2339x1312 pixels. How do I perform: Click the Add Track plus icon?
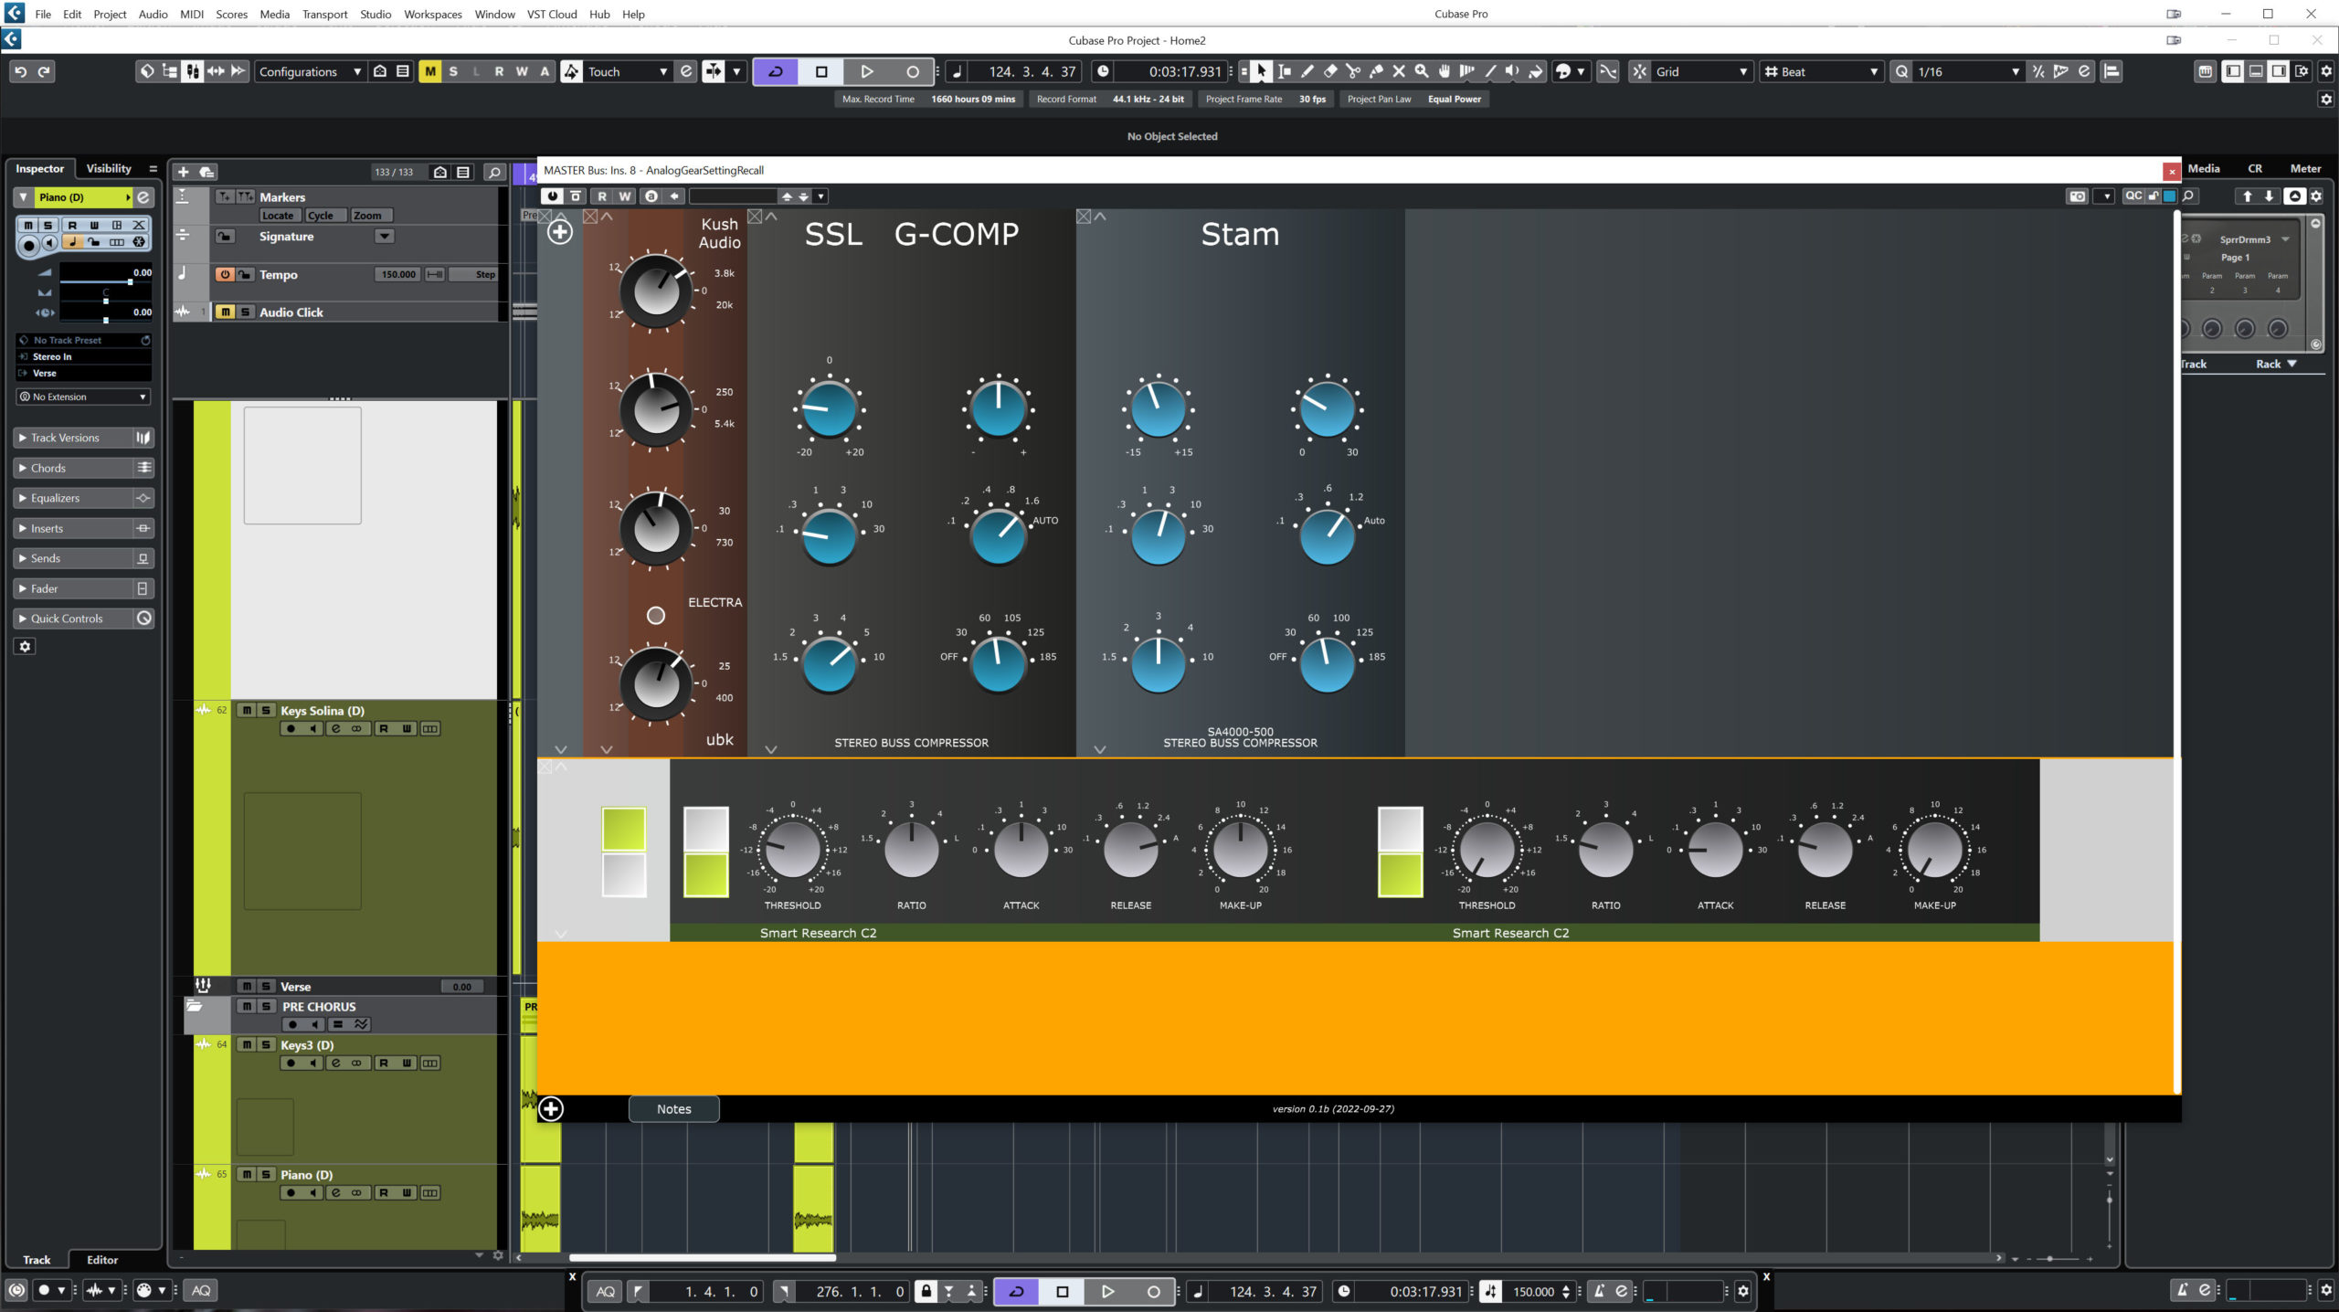pyautogui.click(x=184, y=172)
